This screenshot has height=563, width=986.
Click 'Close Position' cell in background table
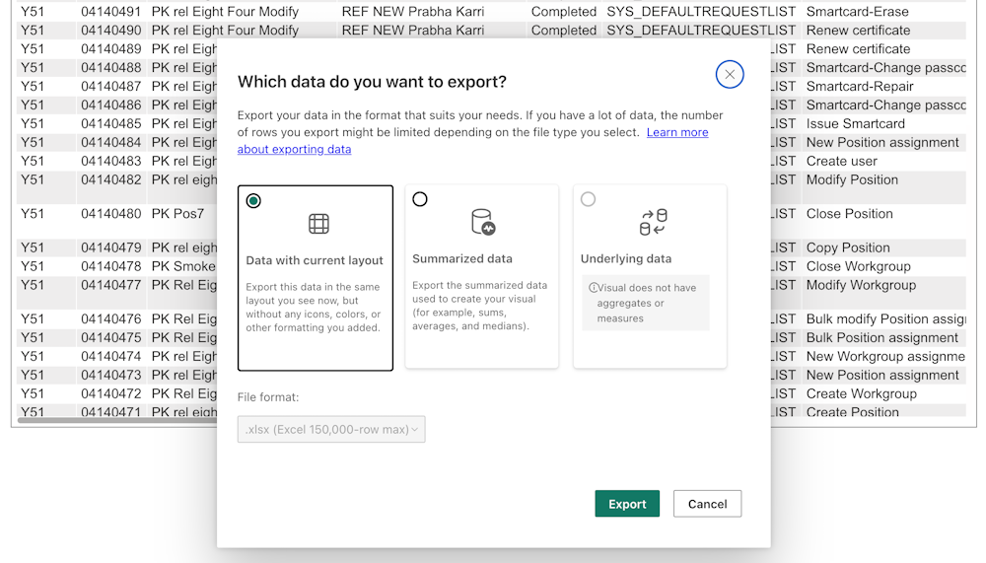pos(850,214)
